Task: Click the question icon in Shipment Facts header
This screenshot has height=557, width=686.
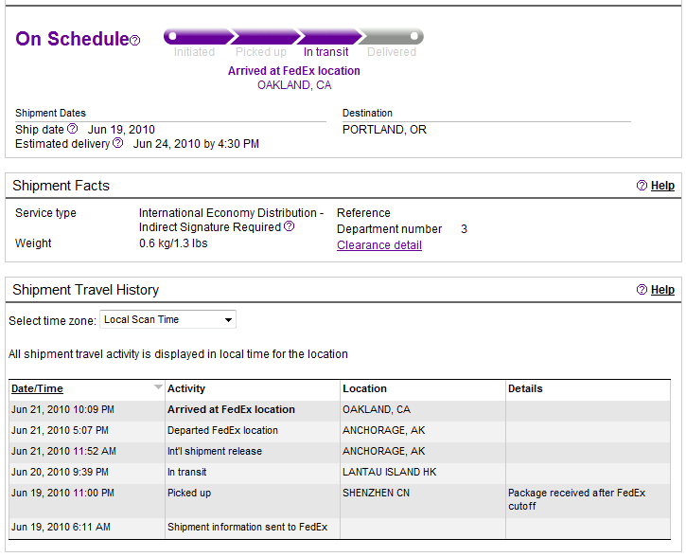Action: point(642,186)
